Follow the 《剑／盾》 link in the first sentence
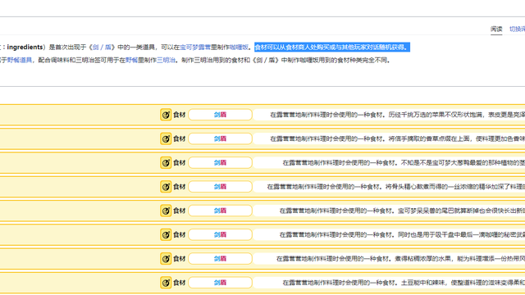 (102, 48)
